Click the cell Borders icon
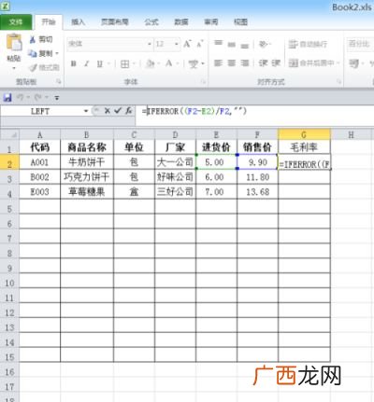This screenshot has width=374, height=402. tap(124, 64)
